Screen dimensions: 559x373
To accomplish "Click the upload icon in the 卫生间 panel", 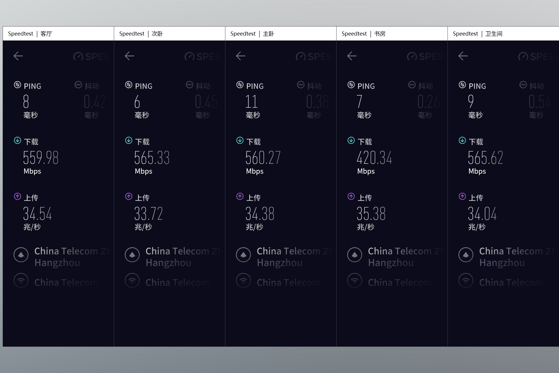I will tap(462, 196).
